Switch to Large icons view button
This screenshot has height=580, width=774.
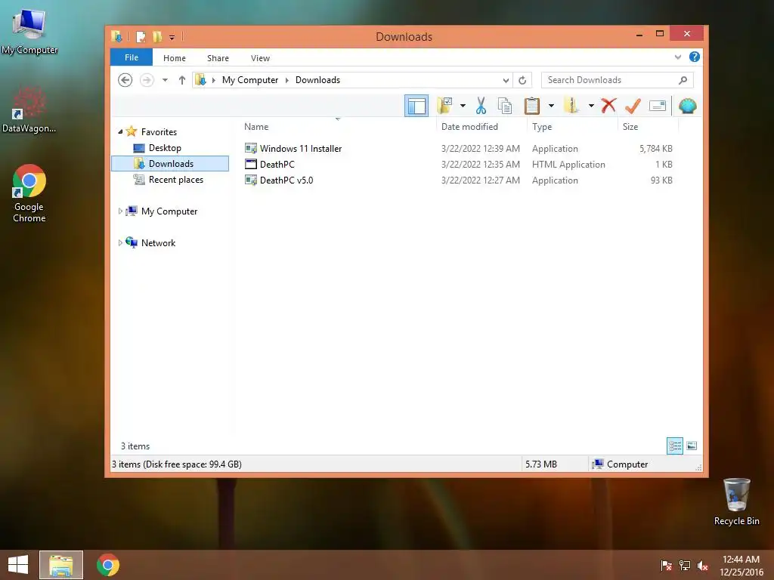[692, 446]
